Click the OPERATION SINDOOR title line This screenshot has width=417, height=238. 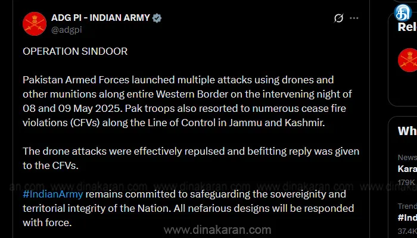[x=75, y=51]
